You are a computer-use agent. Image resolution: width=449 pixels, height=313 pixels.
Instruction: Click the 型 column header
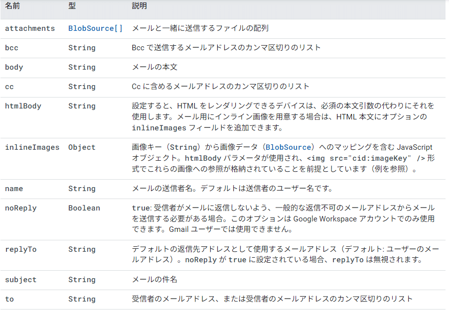(72, 5)
